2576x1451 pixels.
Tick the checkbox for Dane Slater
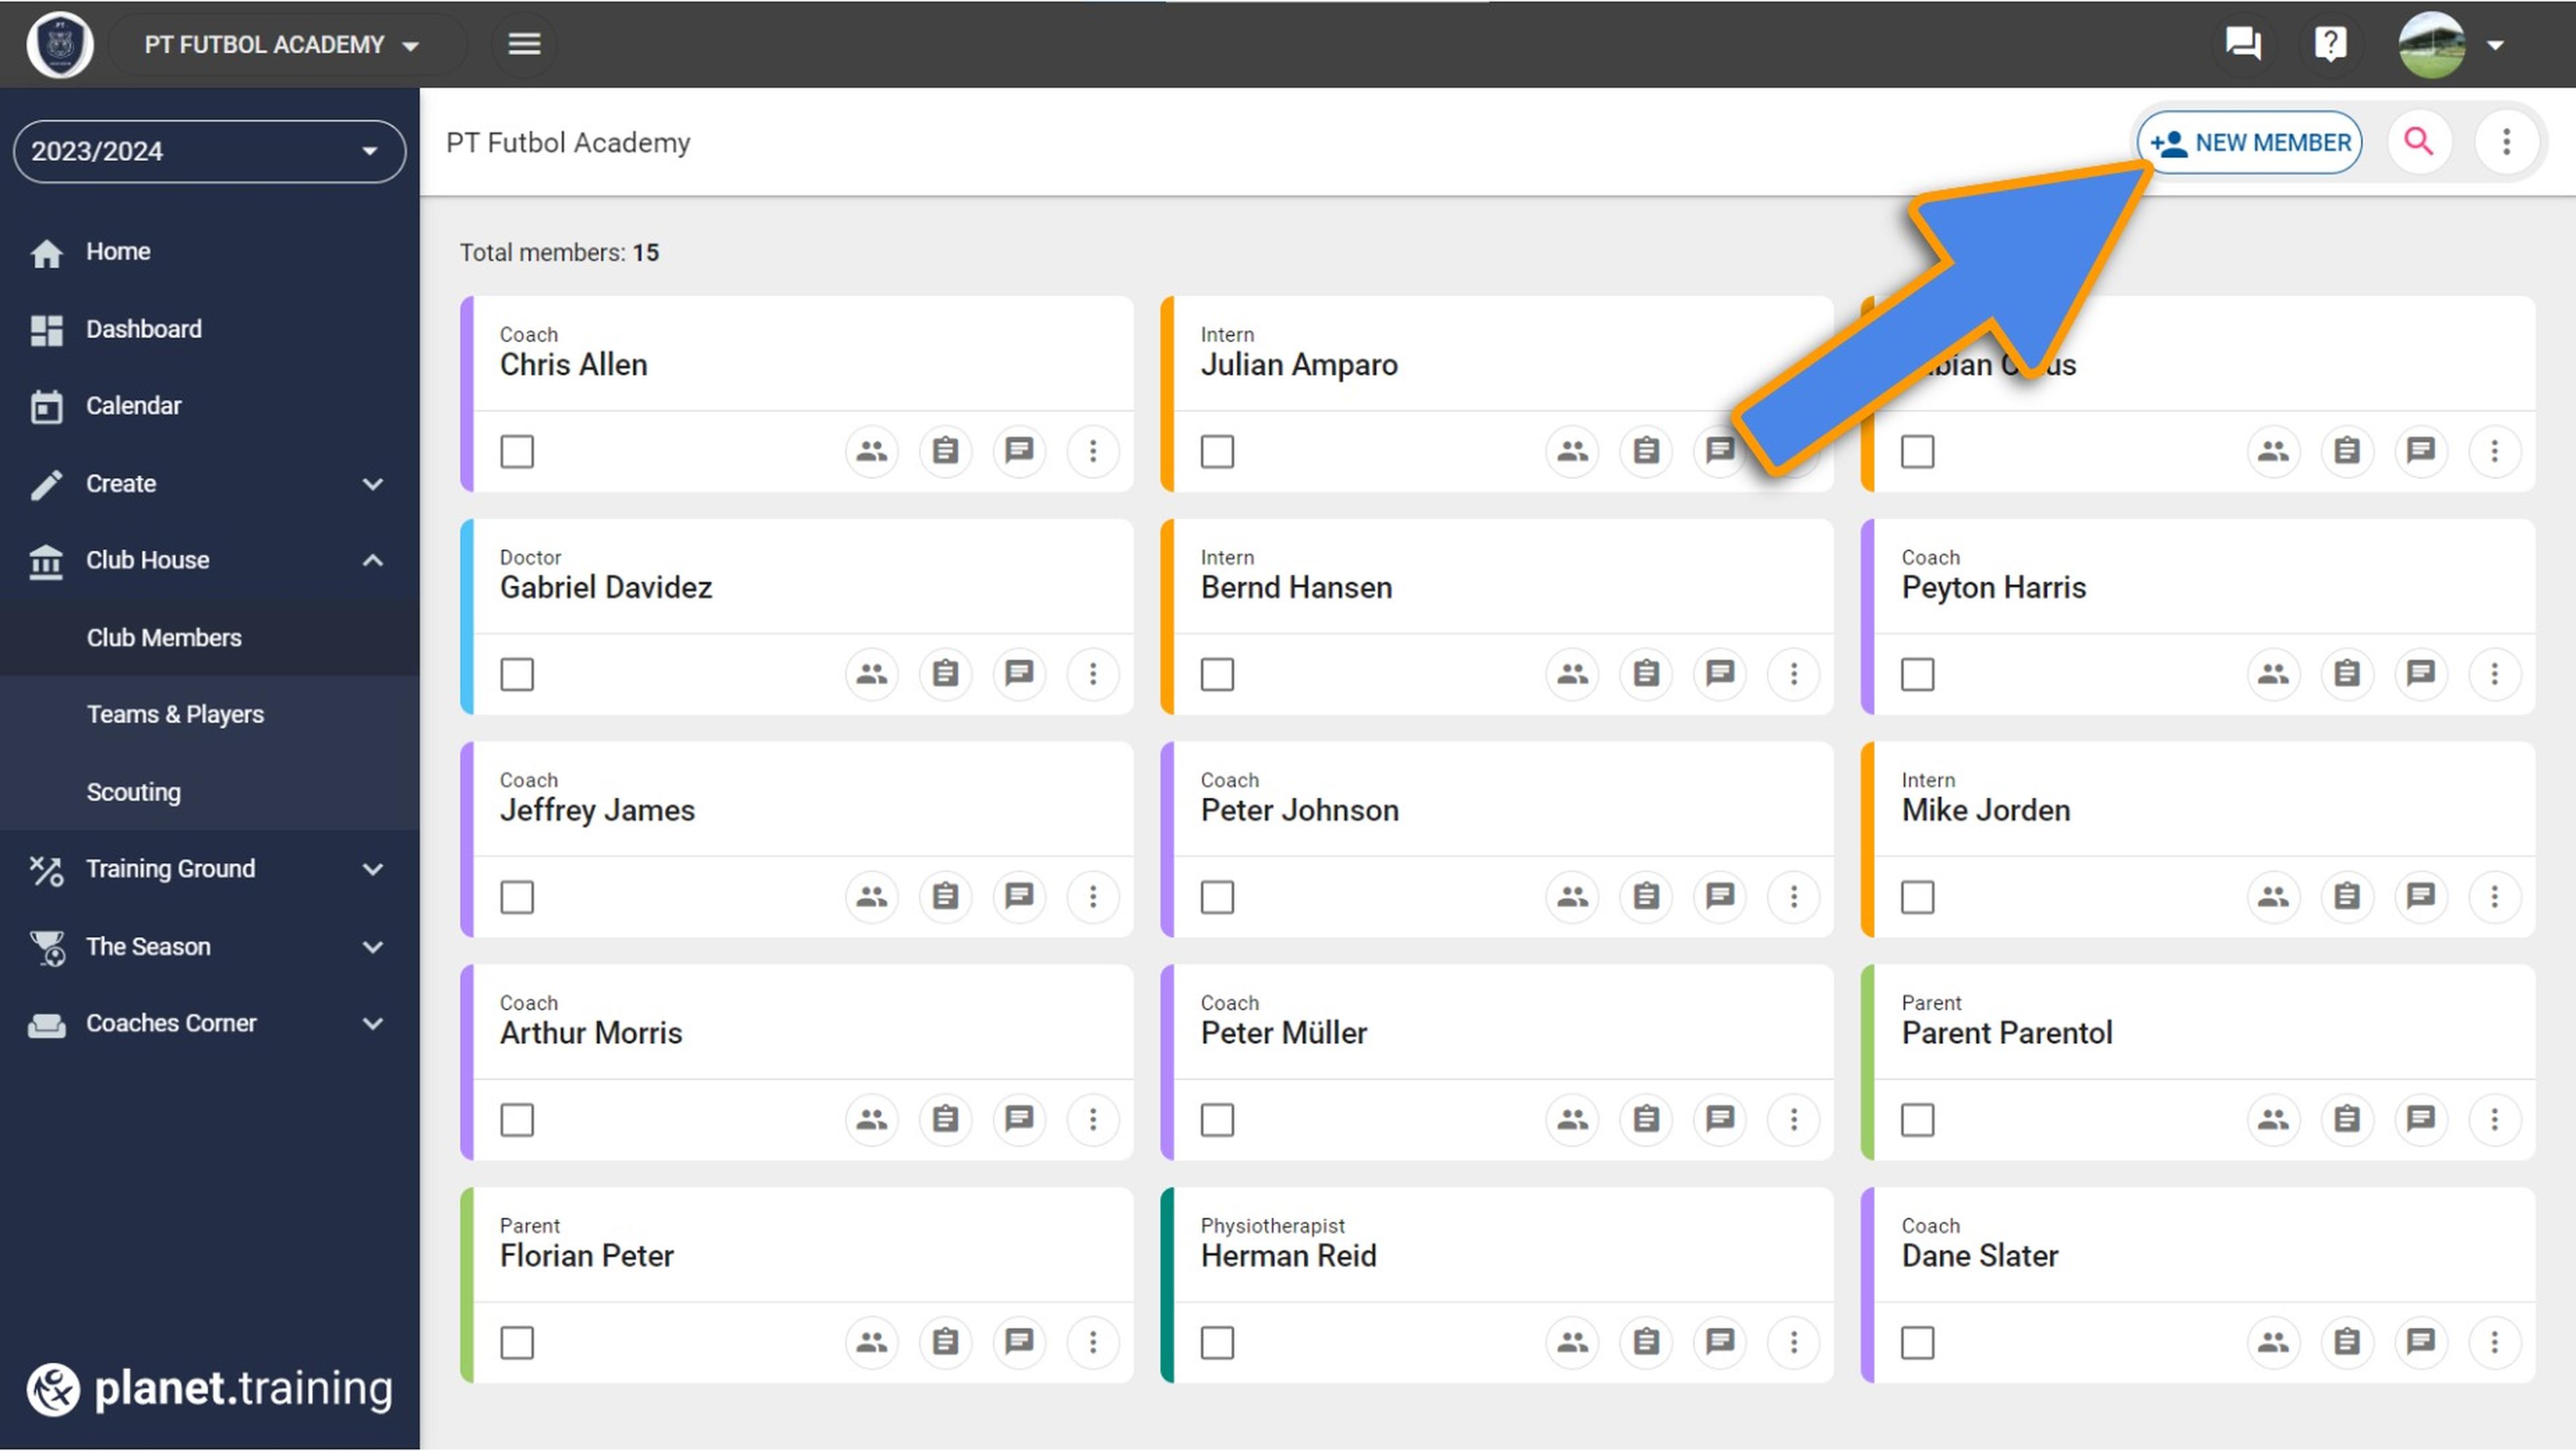tap(1917, 1342)
